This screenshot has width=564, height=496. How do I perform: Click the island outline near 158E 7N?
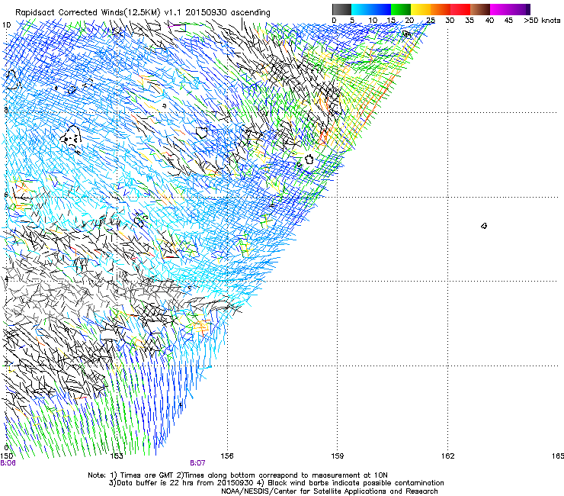309,159
